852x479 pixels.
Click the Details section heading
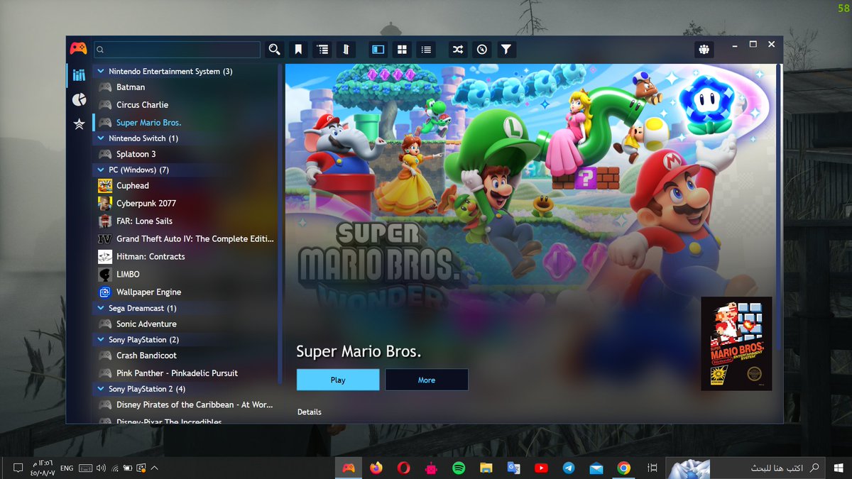[310, 412]
